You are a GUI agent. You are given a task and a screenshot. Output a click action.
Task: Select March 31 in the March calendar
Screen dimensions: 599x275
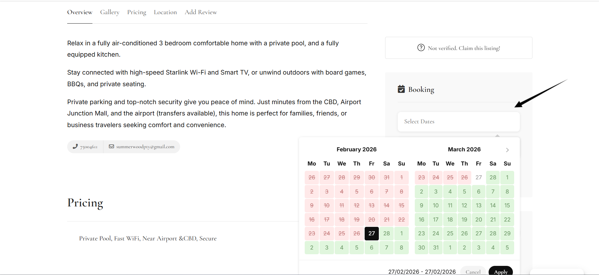click(x=436, y=248)
